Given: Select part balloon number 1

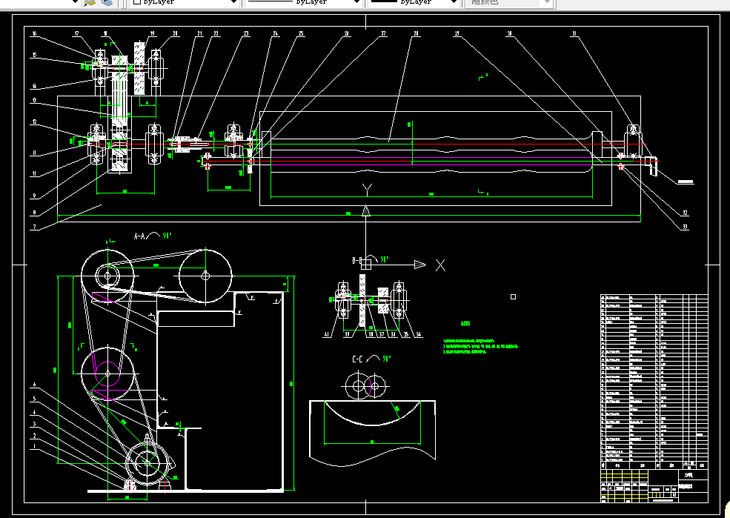Looking at the screenshot, I should pos(34,446).
